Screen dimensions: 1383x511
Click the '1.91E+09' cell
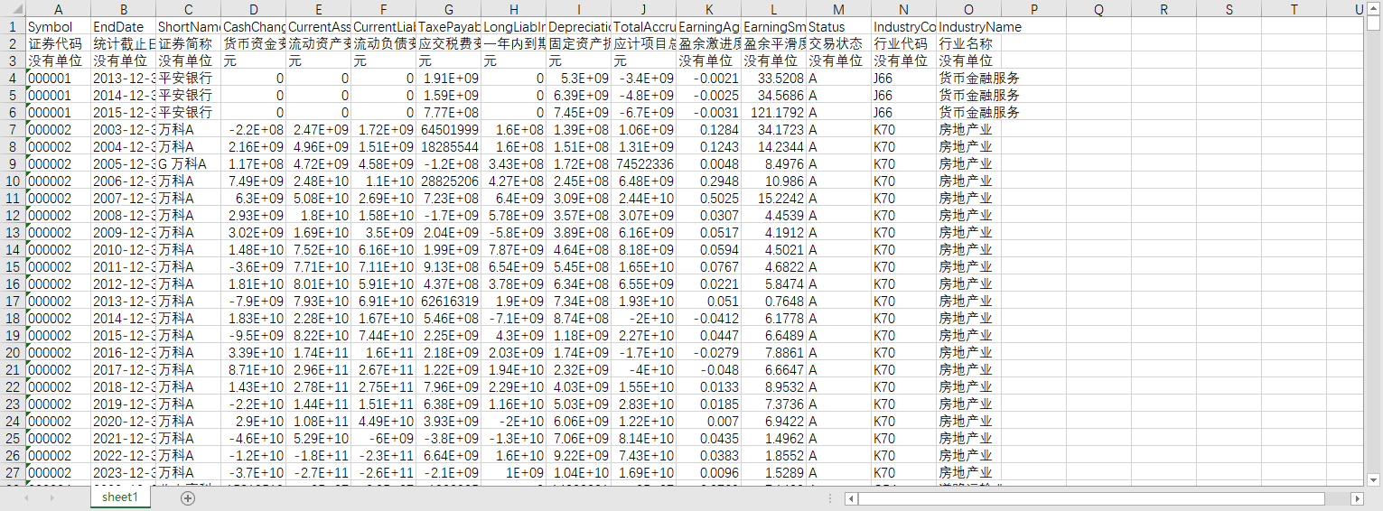pyautogui.click(x=448, y=79)
